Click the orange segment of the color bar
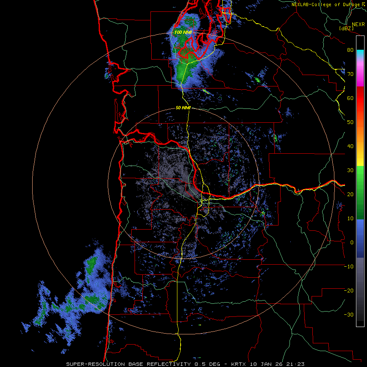 click(x=360, y=133)
